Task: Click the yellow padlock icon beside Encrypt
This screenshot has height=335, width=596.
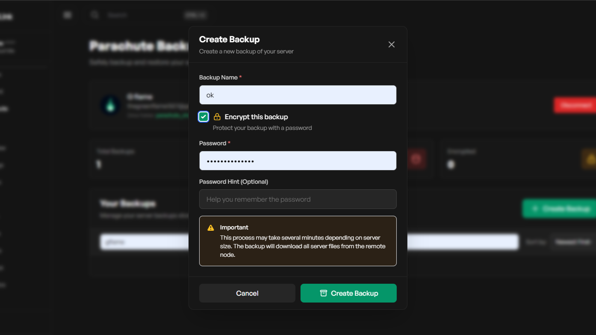Action: [x=217, y=117]
